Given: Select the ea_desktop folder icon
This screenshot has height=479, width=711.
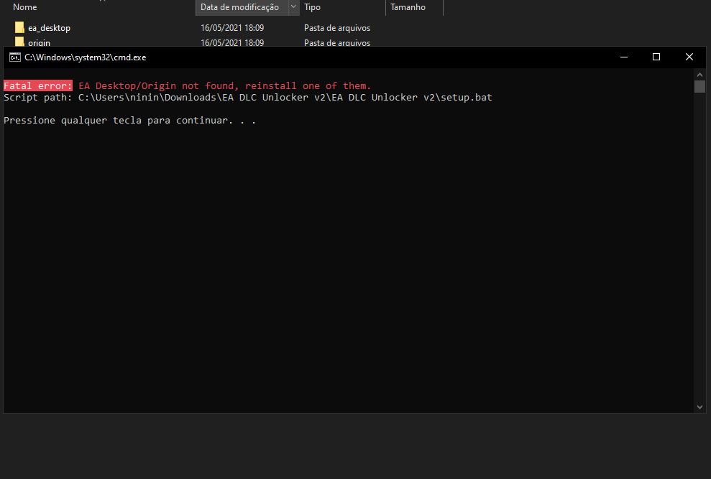Looking at the screenshot, I should [19, 27].
